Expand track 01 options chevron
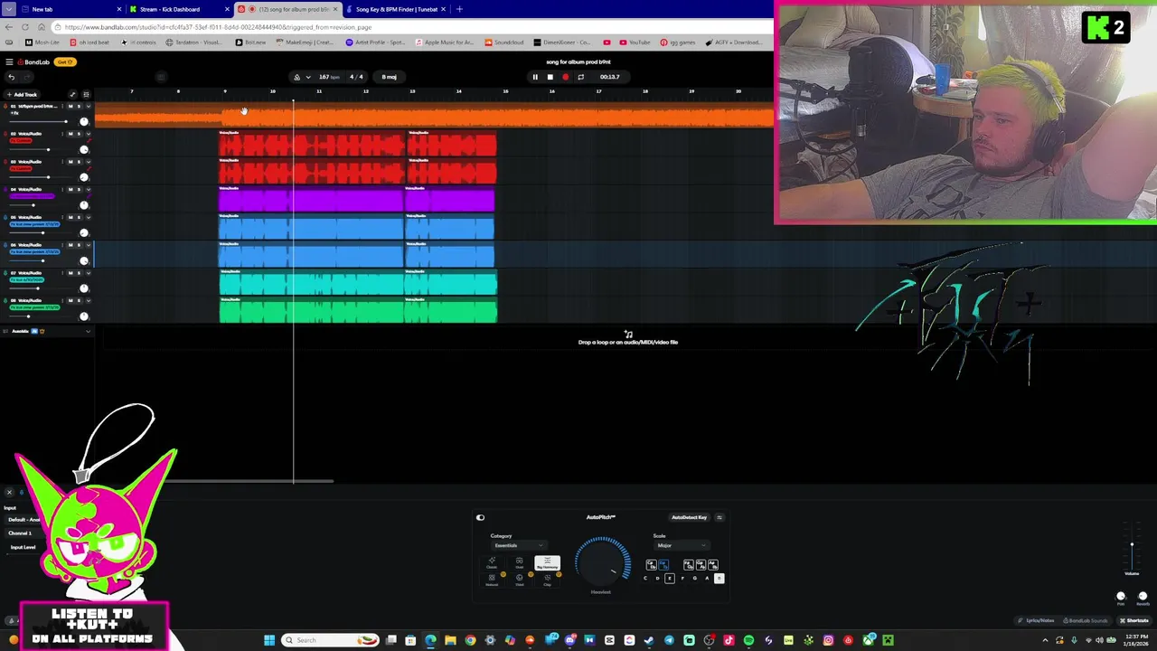 (x=89, y=107)
